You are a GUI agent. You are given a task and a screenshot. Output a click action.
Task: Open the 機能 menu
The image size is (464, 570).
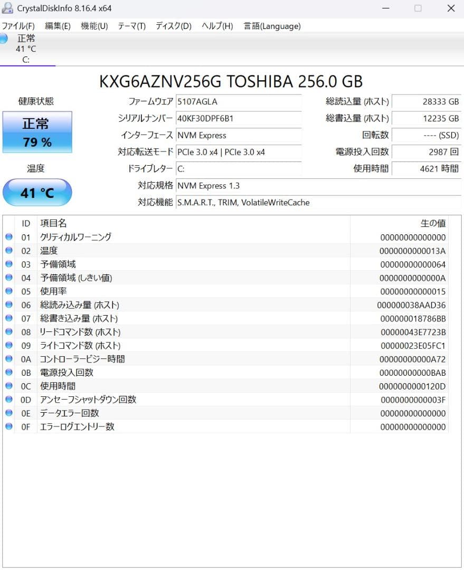[x=93, y=25]
